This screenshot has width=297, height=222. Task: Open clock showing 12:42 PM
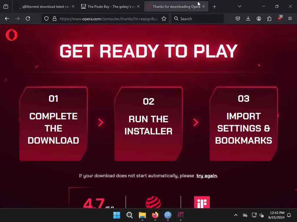click(x=276, y=215)
